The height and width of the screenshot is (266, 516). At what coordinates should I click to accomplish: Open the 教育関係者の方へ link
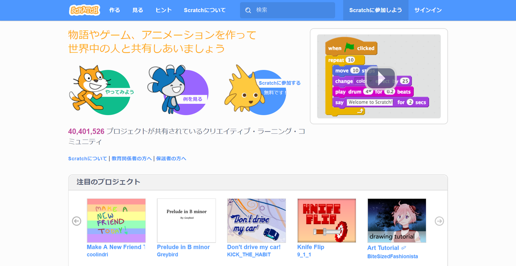(x=131, y=158)
